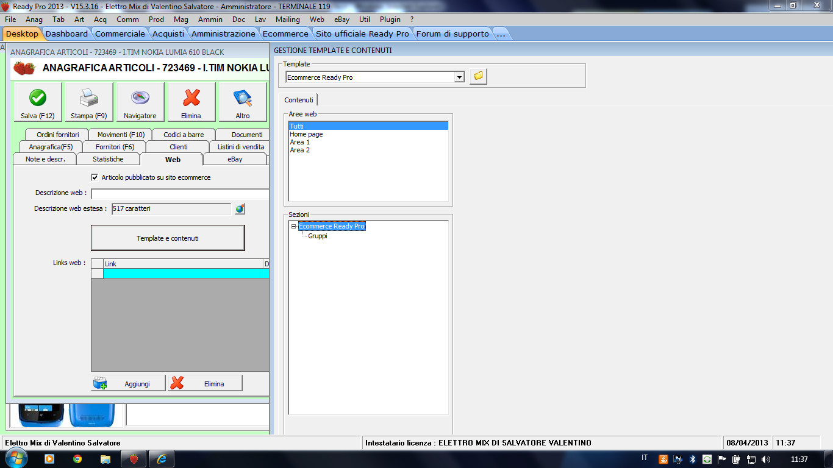Open Google Chrome from the taskbar
This screenshot has width=833, height=468.
point(77,459)
